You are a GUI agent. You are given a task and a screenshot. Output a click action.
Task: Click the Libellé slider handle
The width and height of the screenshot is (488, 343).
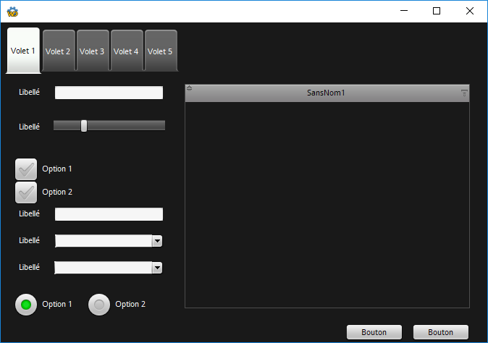pyautogui.click(x=84, y=126)
